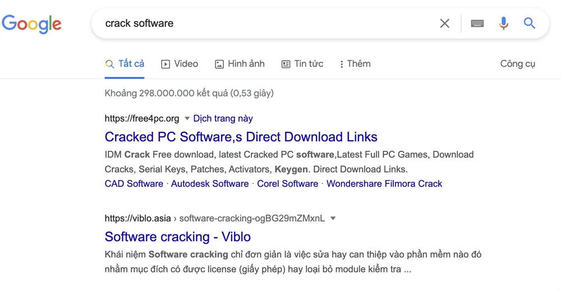This screenshot has height=290, width=561.
Task: Open the 'Autodesk Software' sitelink
Action: pyautogui.click(x=210, y=184)
